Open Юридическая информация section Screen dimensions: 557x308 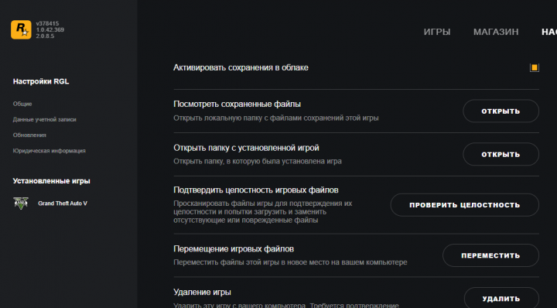(49, 151)
